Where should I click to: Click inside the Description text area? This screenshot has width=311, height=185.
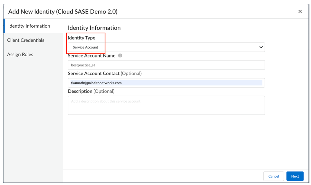[166, 106]
